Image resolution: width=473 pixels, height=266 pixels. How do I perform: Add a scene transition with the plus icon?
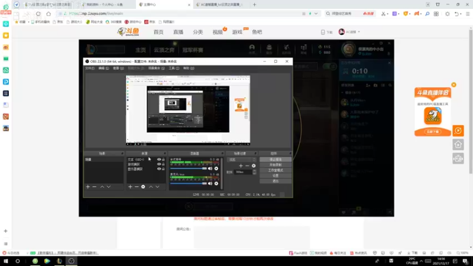point(241,166)
